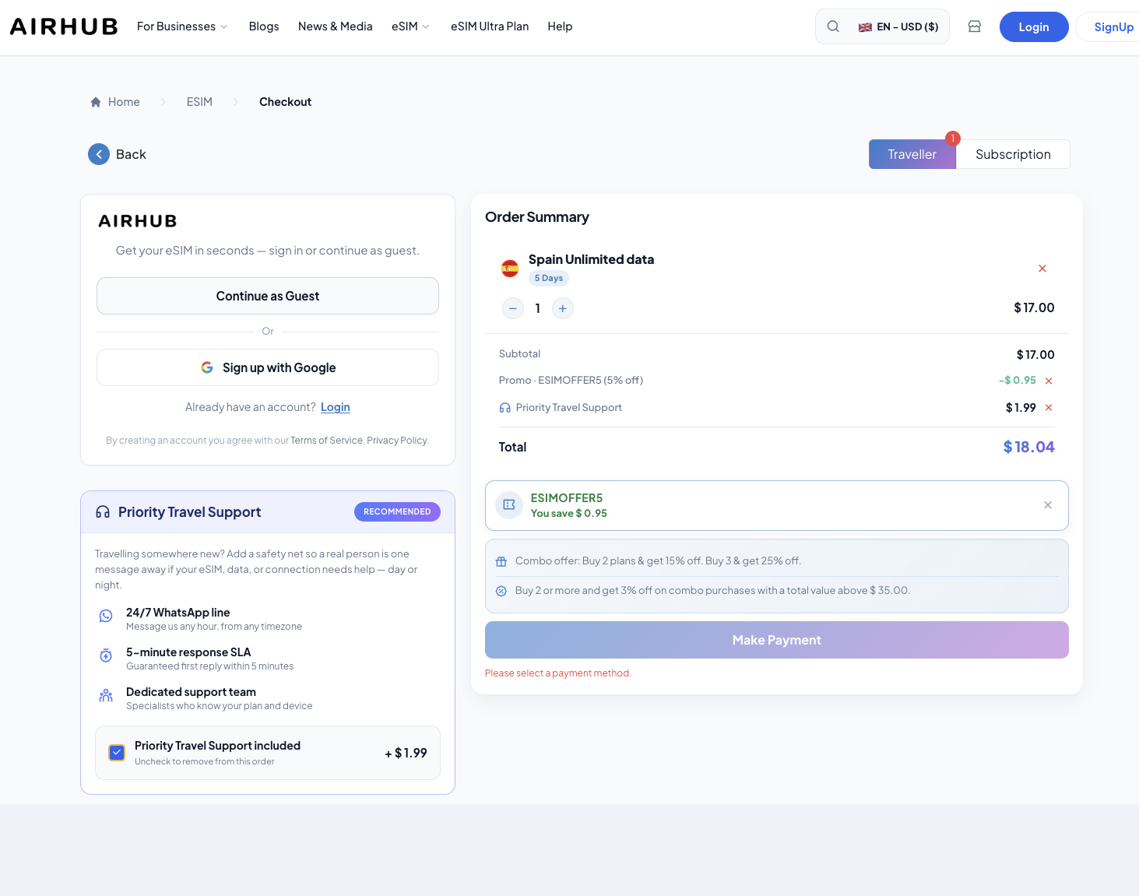This screenshot has width=1139, height=896.
Task: Click the Subtotal label
Action: [x=519, y=354]
